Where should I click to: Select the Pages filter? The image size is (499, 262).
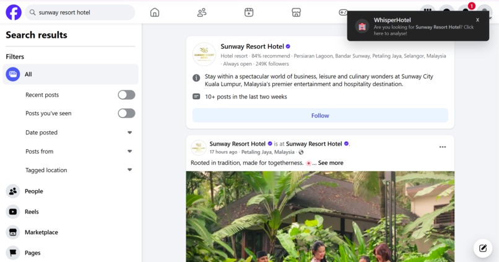click(71, 253)
